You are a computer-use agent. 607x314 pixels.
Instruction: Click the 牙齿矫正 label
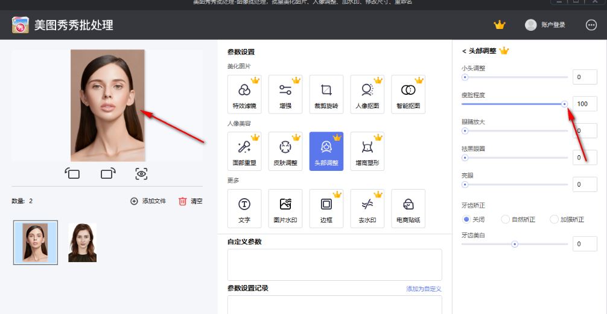(x=474, y=205)
